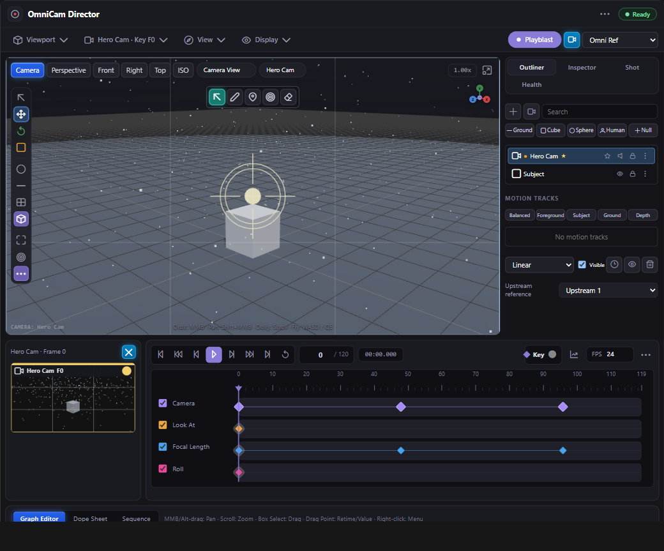664x551 pixels.
Task: Open the Shot tab
Action: pyautogui.click(x=632, y=67)
